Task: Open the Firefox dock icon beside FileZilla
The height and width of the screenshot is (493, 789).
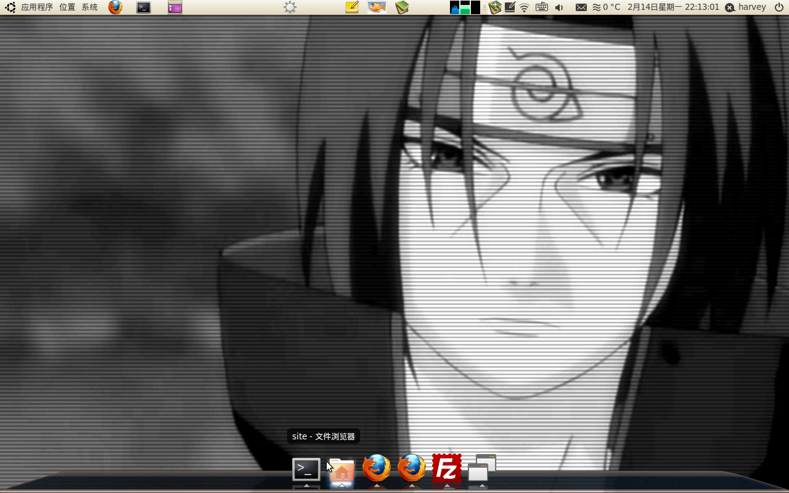Action: pyautogui.click(x=412, y=468)
